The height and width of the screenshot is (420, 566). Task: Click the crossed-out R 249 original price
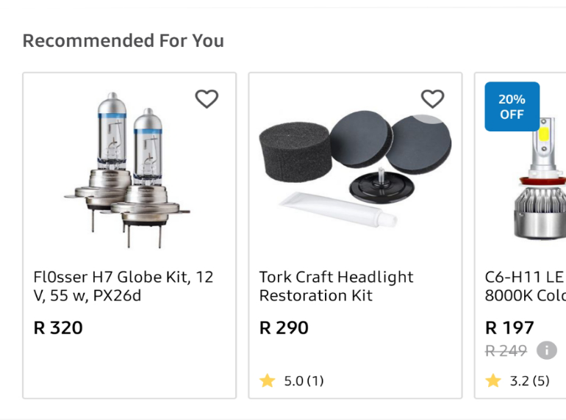pos(506,350)
